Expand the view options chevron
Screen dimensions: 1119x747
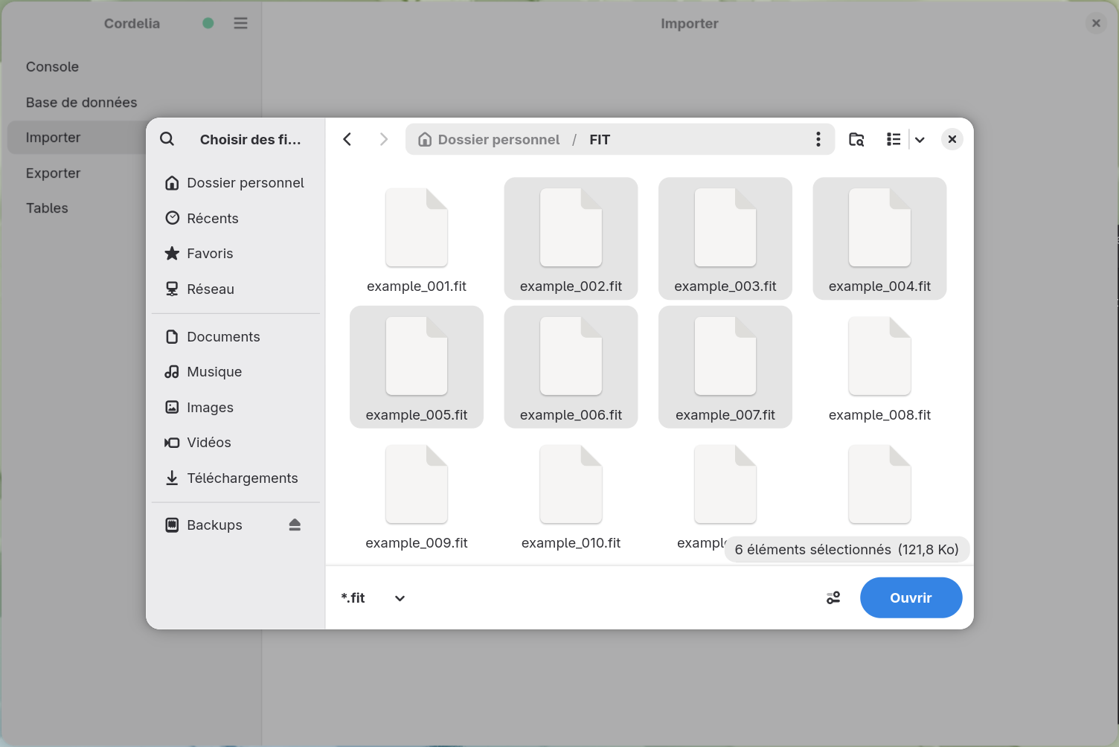920,139
